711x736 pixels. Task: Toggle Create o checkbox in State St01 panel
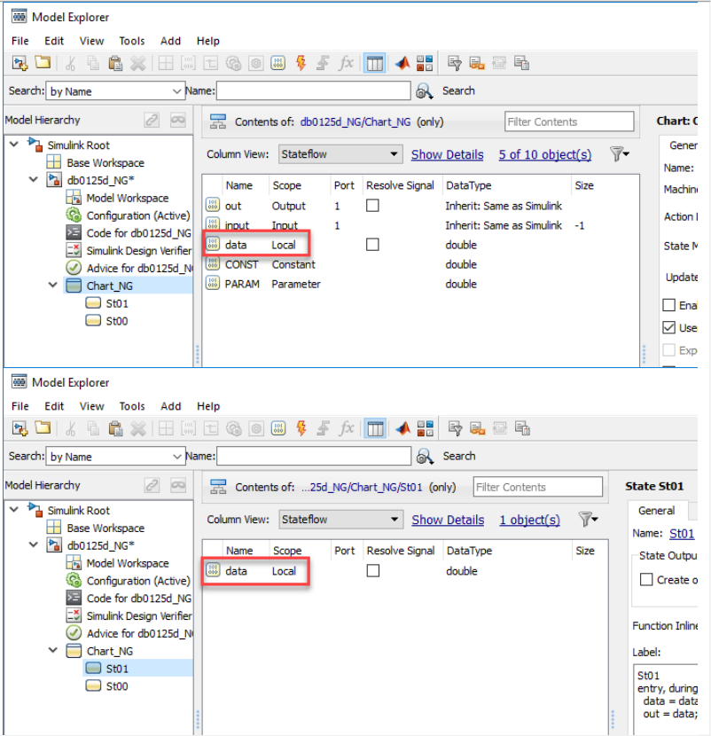tap(646, 580)
